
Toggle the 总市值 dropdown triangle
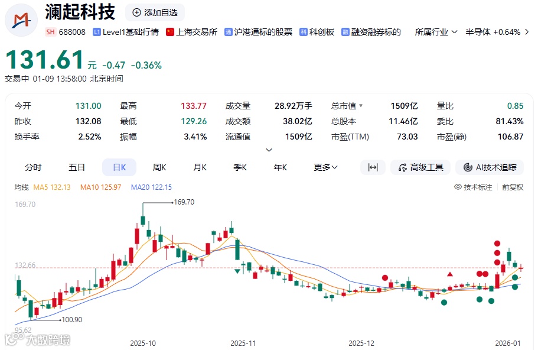[361, 106]
